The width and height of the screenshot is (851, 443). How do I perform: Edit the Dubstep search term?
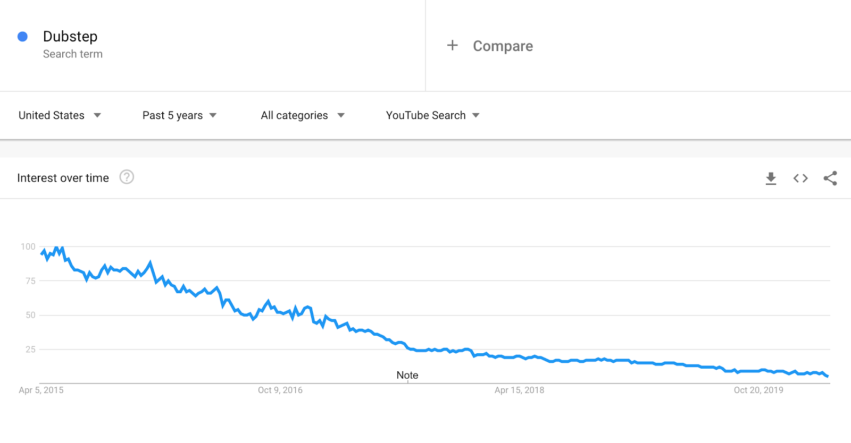tap(70, 37)
